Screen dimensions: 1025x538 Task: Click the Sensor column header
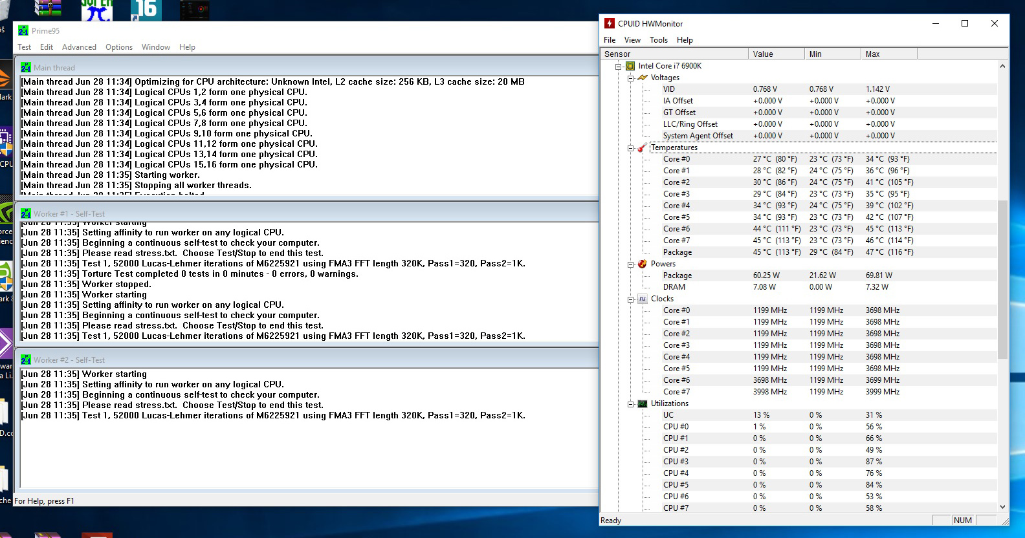click(674, 54)
